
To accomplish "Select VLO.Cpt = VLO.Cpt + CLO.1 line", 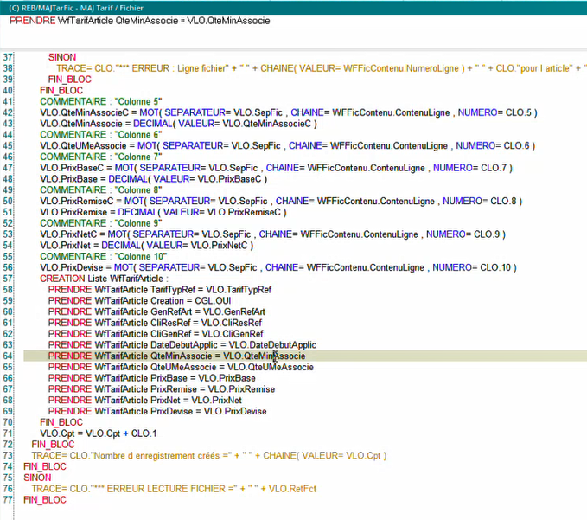I will (99, 433).
